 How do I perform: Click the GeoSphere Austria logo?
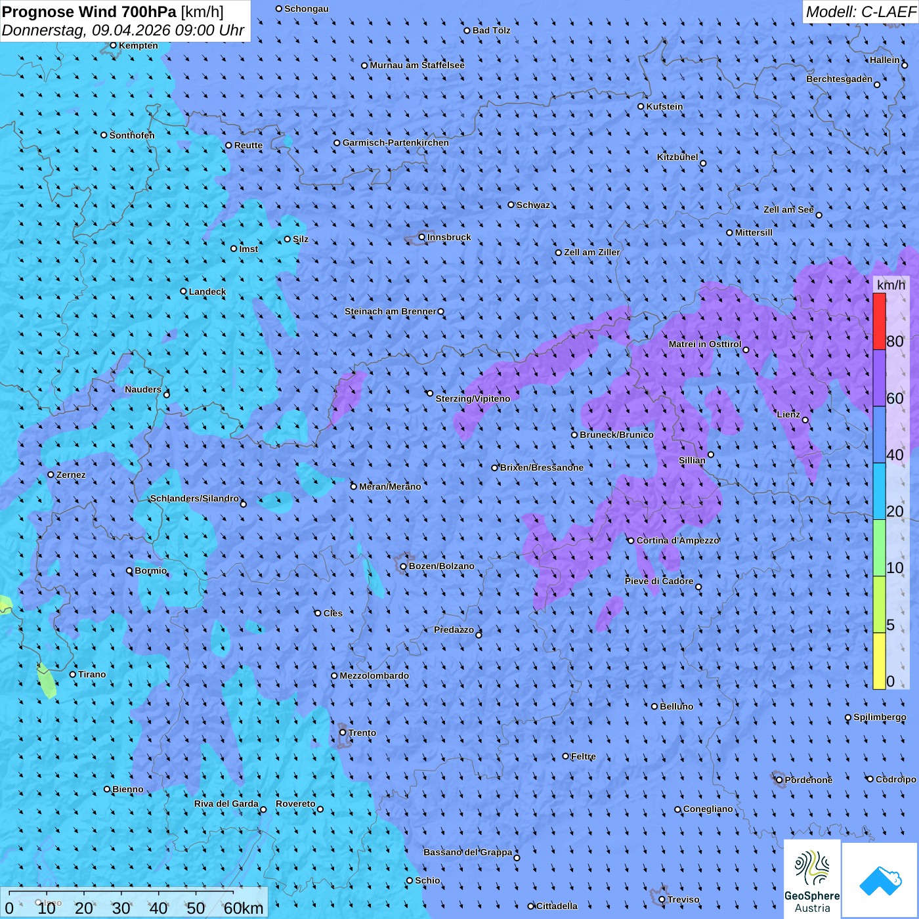coord(812,879)
